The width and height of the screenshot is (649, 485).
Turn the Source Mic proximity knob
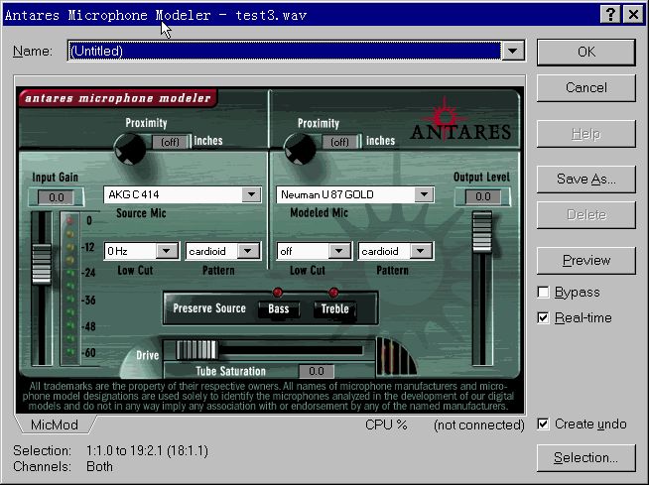(130, 150)
